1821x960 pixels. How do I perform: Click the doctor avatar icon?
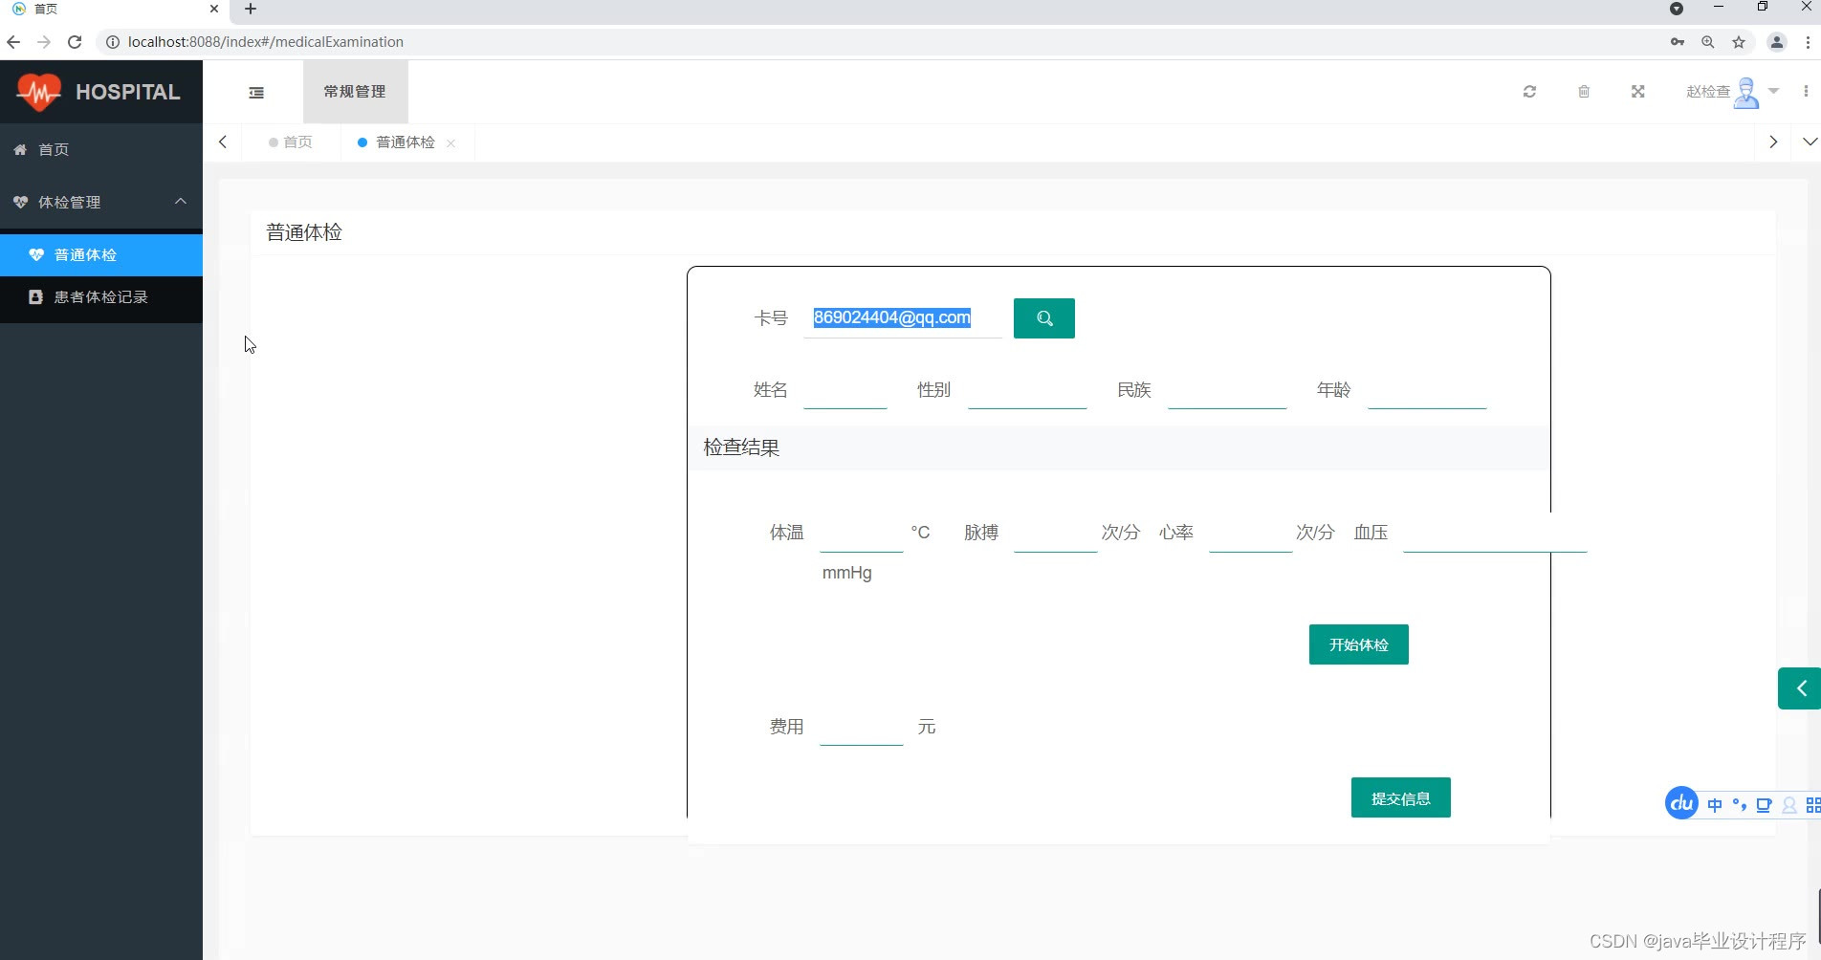pyautogui.click(x=1746, y=93)
